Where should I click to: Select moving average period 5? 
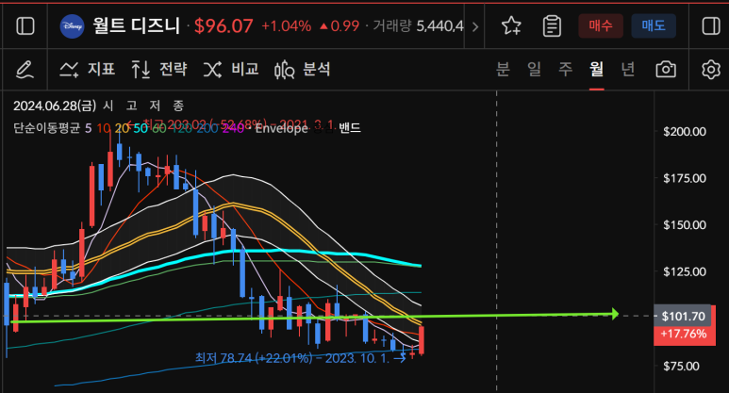89,128
